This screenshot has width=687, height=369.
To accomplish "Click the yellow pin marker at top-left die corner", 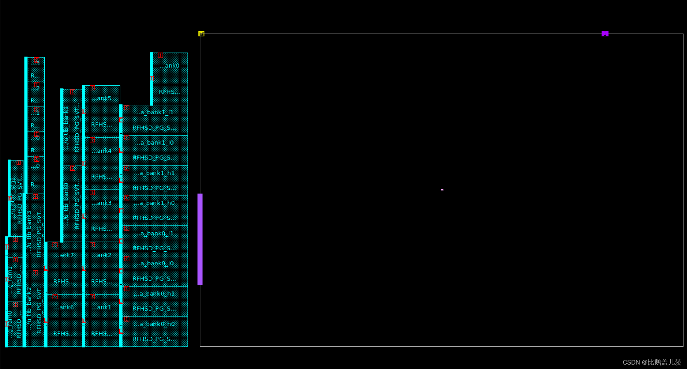I will pyautogui.click(x=202, y=34).
